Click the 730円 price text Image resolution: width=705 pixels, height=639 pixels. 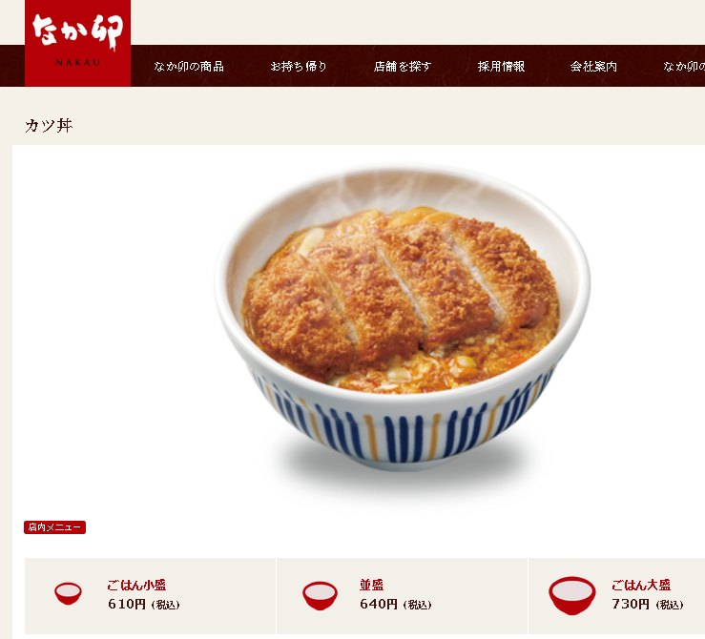[631, 604]
